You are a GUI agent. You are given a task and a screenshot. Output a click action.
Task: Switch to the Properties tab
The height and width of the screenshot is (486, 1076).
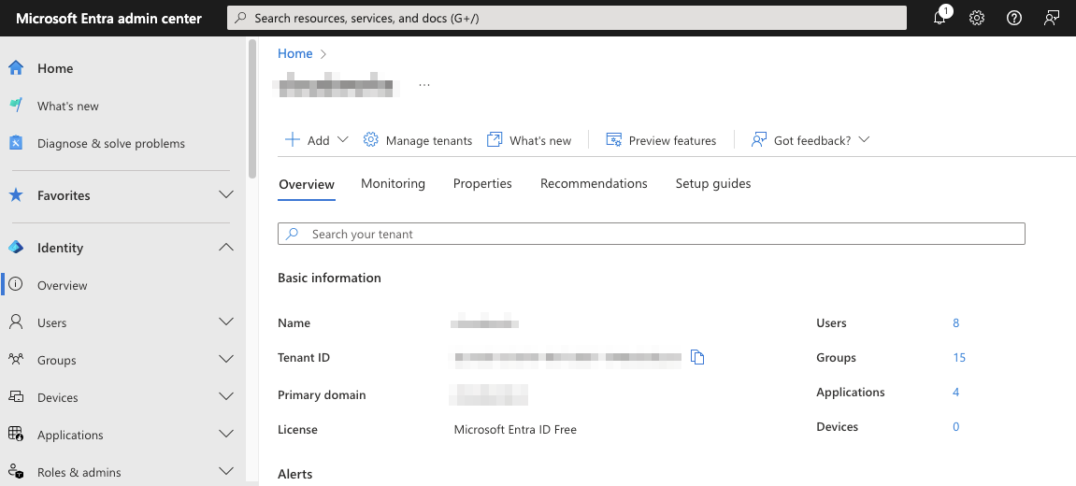(482, 183)
